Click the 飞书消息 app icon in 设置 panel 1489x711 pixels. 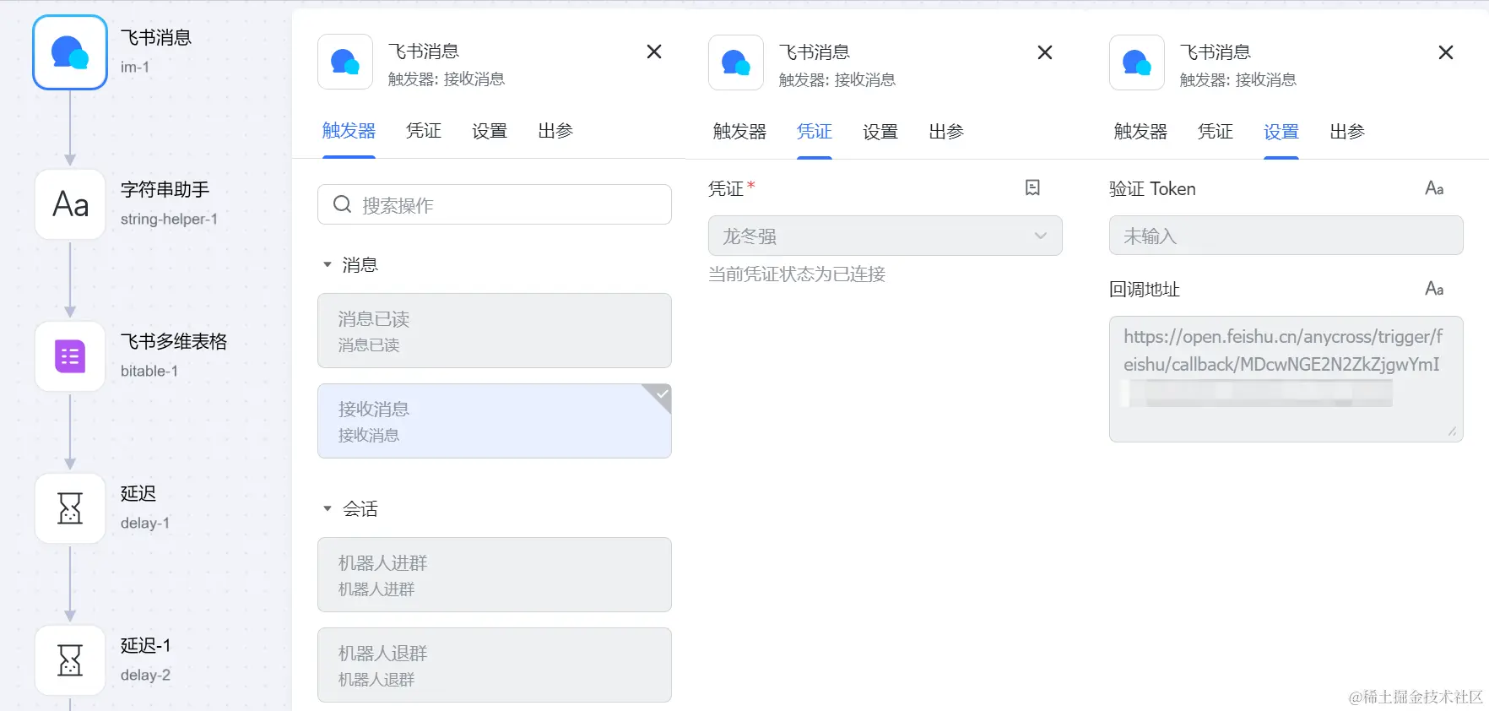pyautogui.click(x=1137, y=62)
